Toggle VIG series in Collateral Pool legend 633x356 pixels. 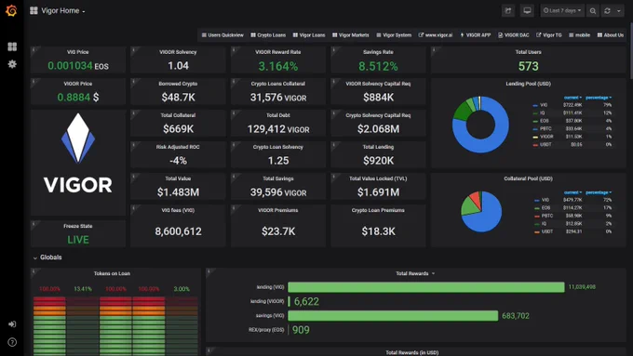(x=545, y=200)
